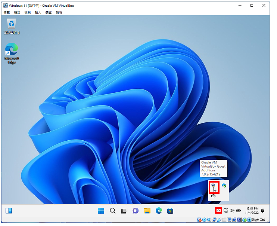Click the CPU virtualization status icon
The image size is (277, 226).
239,220
